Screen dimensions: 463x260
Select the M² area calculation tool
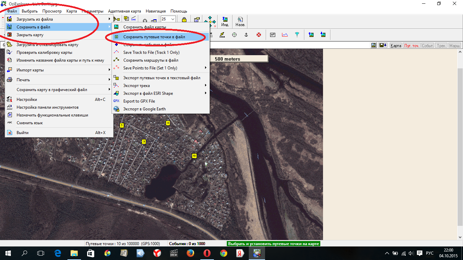(x=273, y=35)
